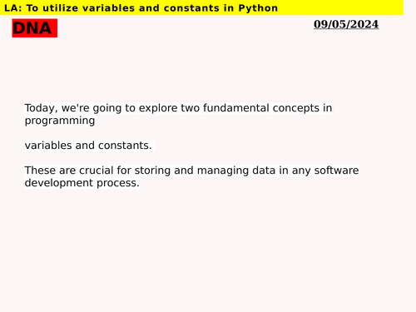This screenshot has height=312, width=416.
Task: Click the underlined date 09/05/2024
Action: pos(346,24)
